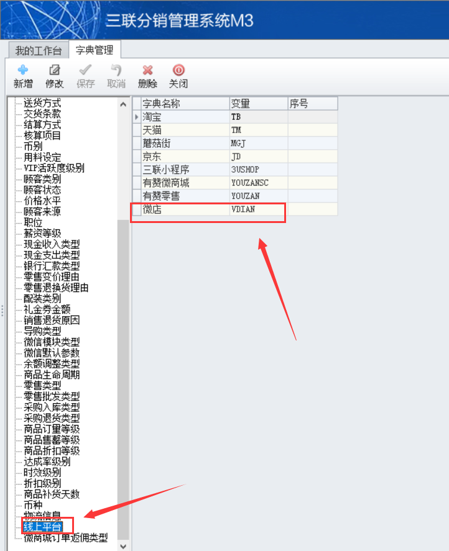The width and height of the screenshot is (449, 551).
Task: Select 现金支出类型 in the tree
Action: coord(52,255)
